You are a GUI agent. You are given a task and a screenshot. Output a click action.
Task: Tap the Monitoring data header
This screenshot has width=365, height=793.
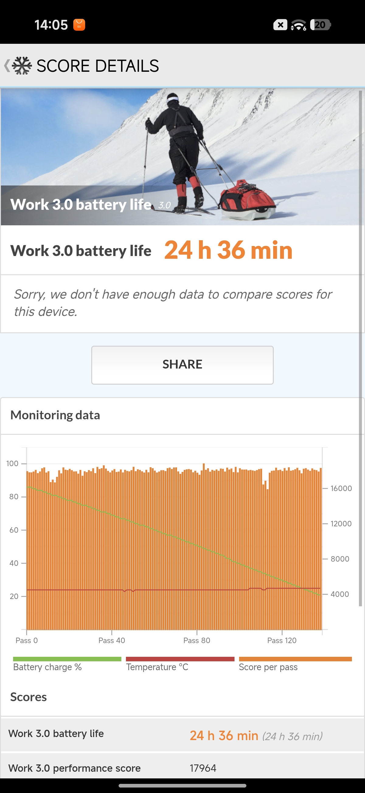pyautogui.click(x=55, y=415)
